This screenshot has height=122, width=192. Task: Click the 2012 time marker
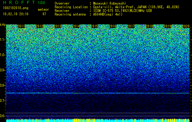click(39, 26)
